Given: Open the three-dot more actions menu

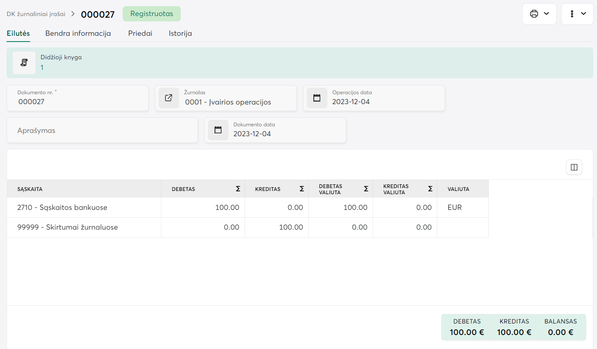Looking at the screenshot, I should [577, 14].
